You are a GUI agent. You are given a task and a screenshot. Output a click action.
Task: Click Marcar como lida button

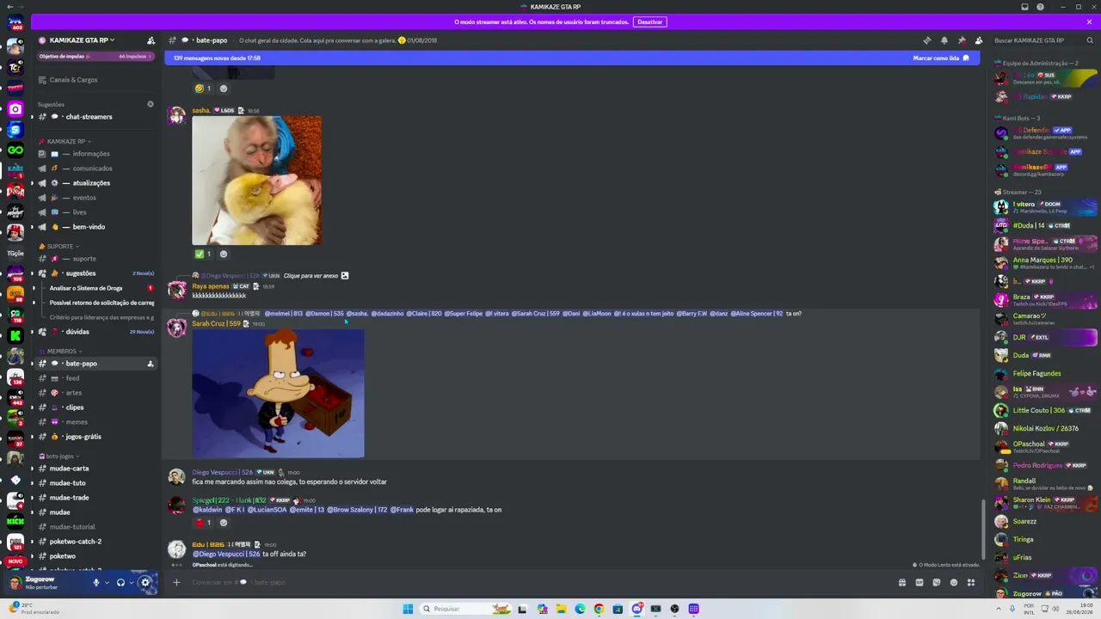[x=941, y=58]
